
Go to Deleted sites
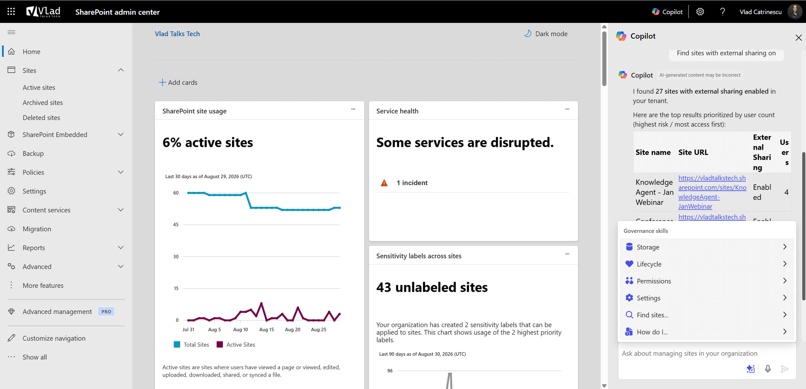pyautogui.click(x=41, y=117)
